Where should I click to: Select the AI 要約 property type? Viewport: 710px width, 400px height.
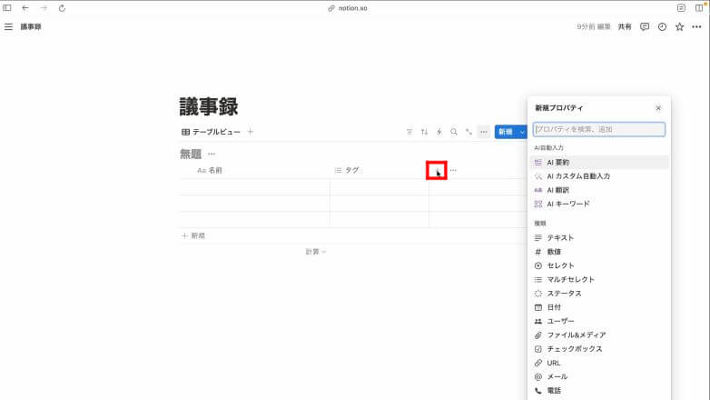598,163
